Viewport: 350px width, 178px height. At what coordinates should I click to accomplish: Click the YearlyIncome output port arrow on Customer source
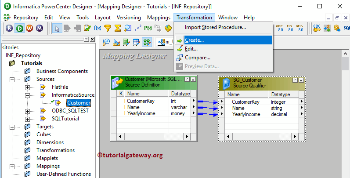[194, 113]
